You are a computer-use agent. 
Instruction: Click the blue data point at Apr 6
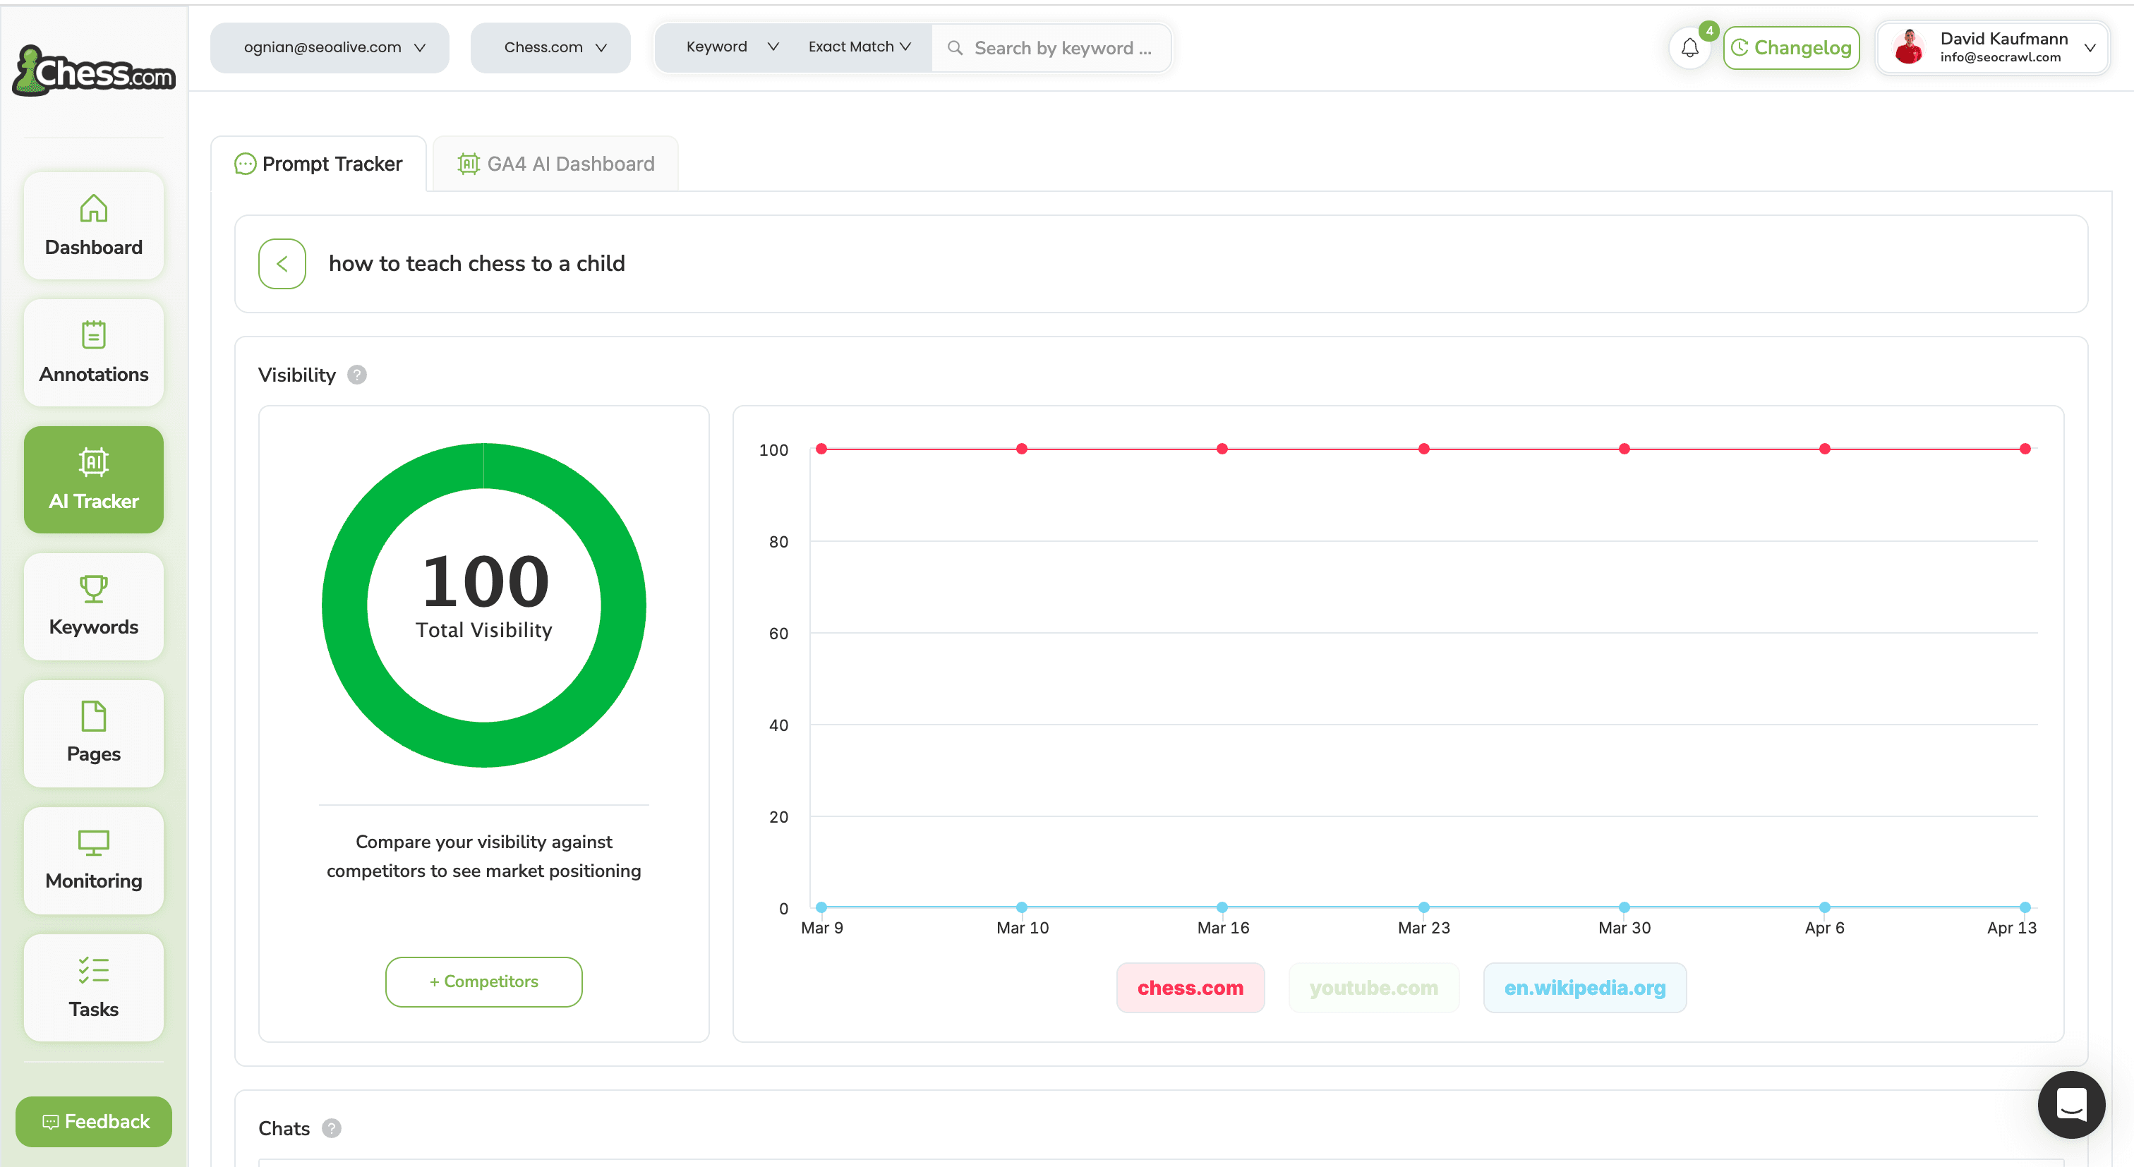[x=1824, y=907]
